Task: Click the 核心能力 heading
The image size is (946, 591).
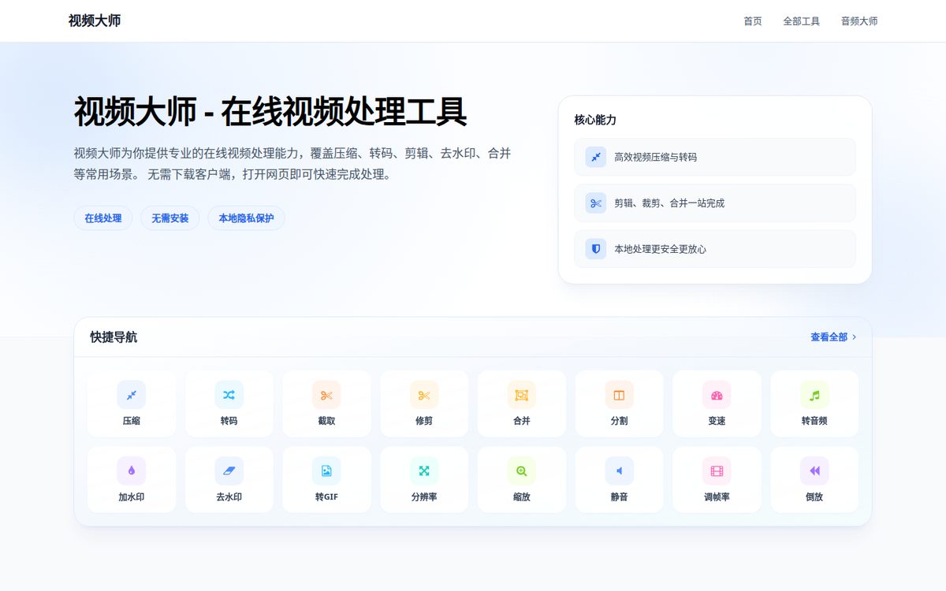Action: (595, 120)
